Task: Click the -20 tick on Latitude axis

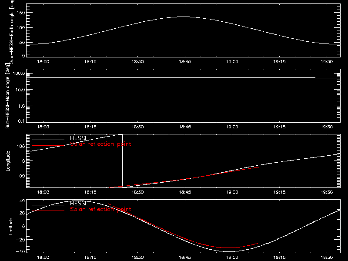Action: pyautogui.click(x=20, y=240)
